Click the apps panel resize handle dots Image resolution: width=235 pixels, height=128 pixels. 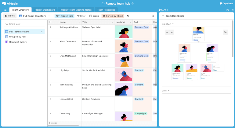[x=158, y=68]
